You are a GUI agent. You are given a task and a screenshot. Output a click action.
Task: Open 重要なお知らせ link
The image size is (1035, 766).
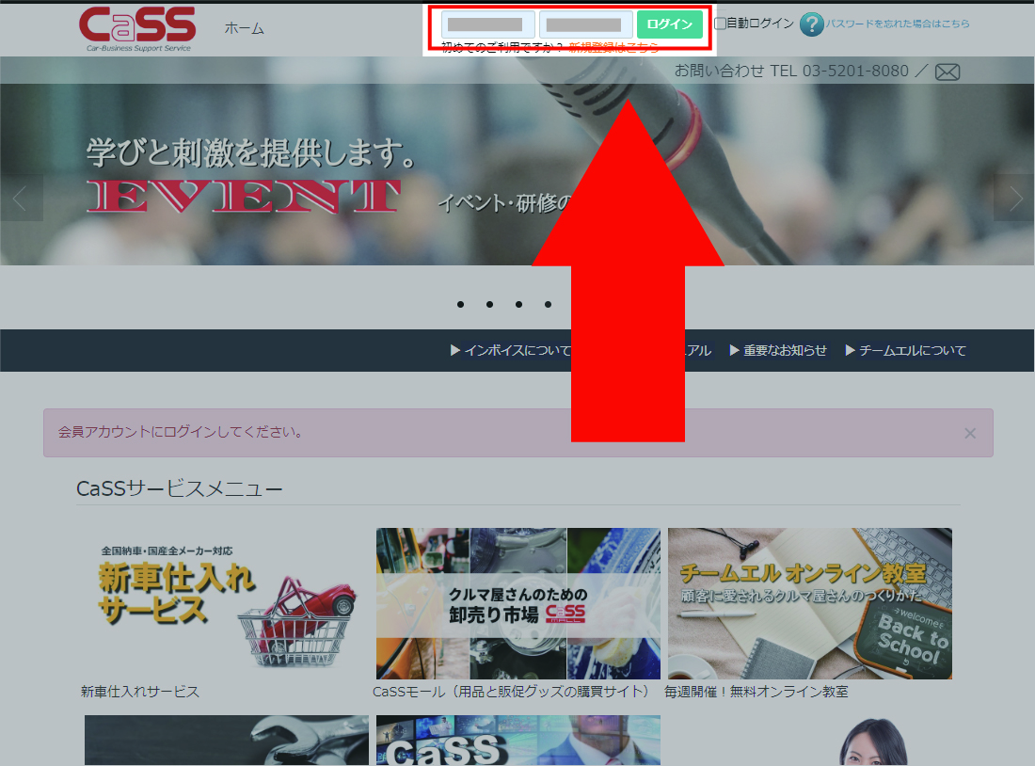[x=778, y=350]
